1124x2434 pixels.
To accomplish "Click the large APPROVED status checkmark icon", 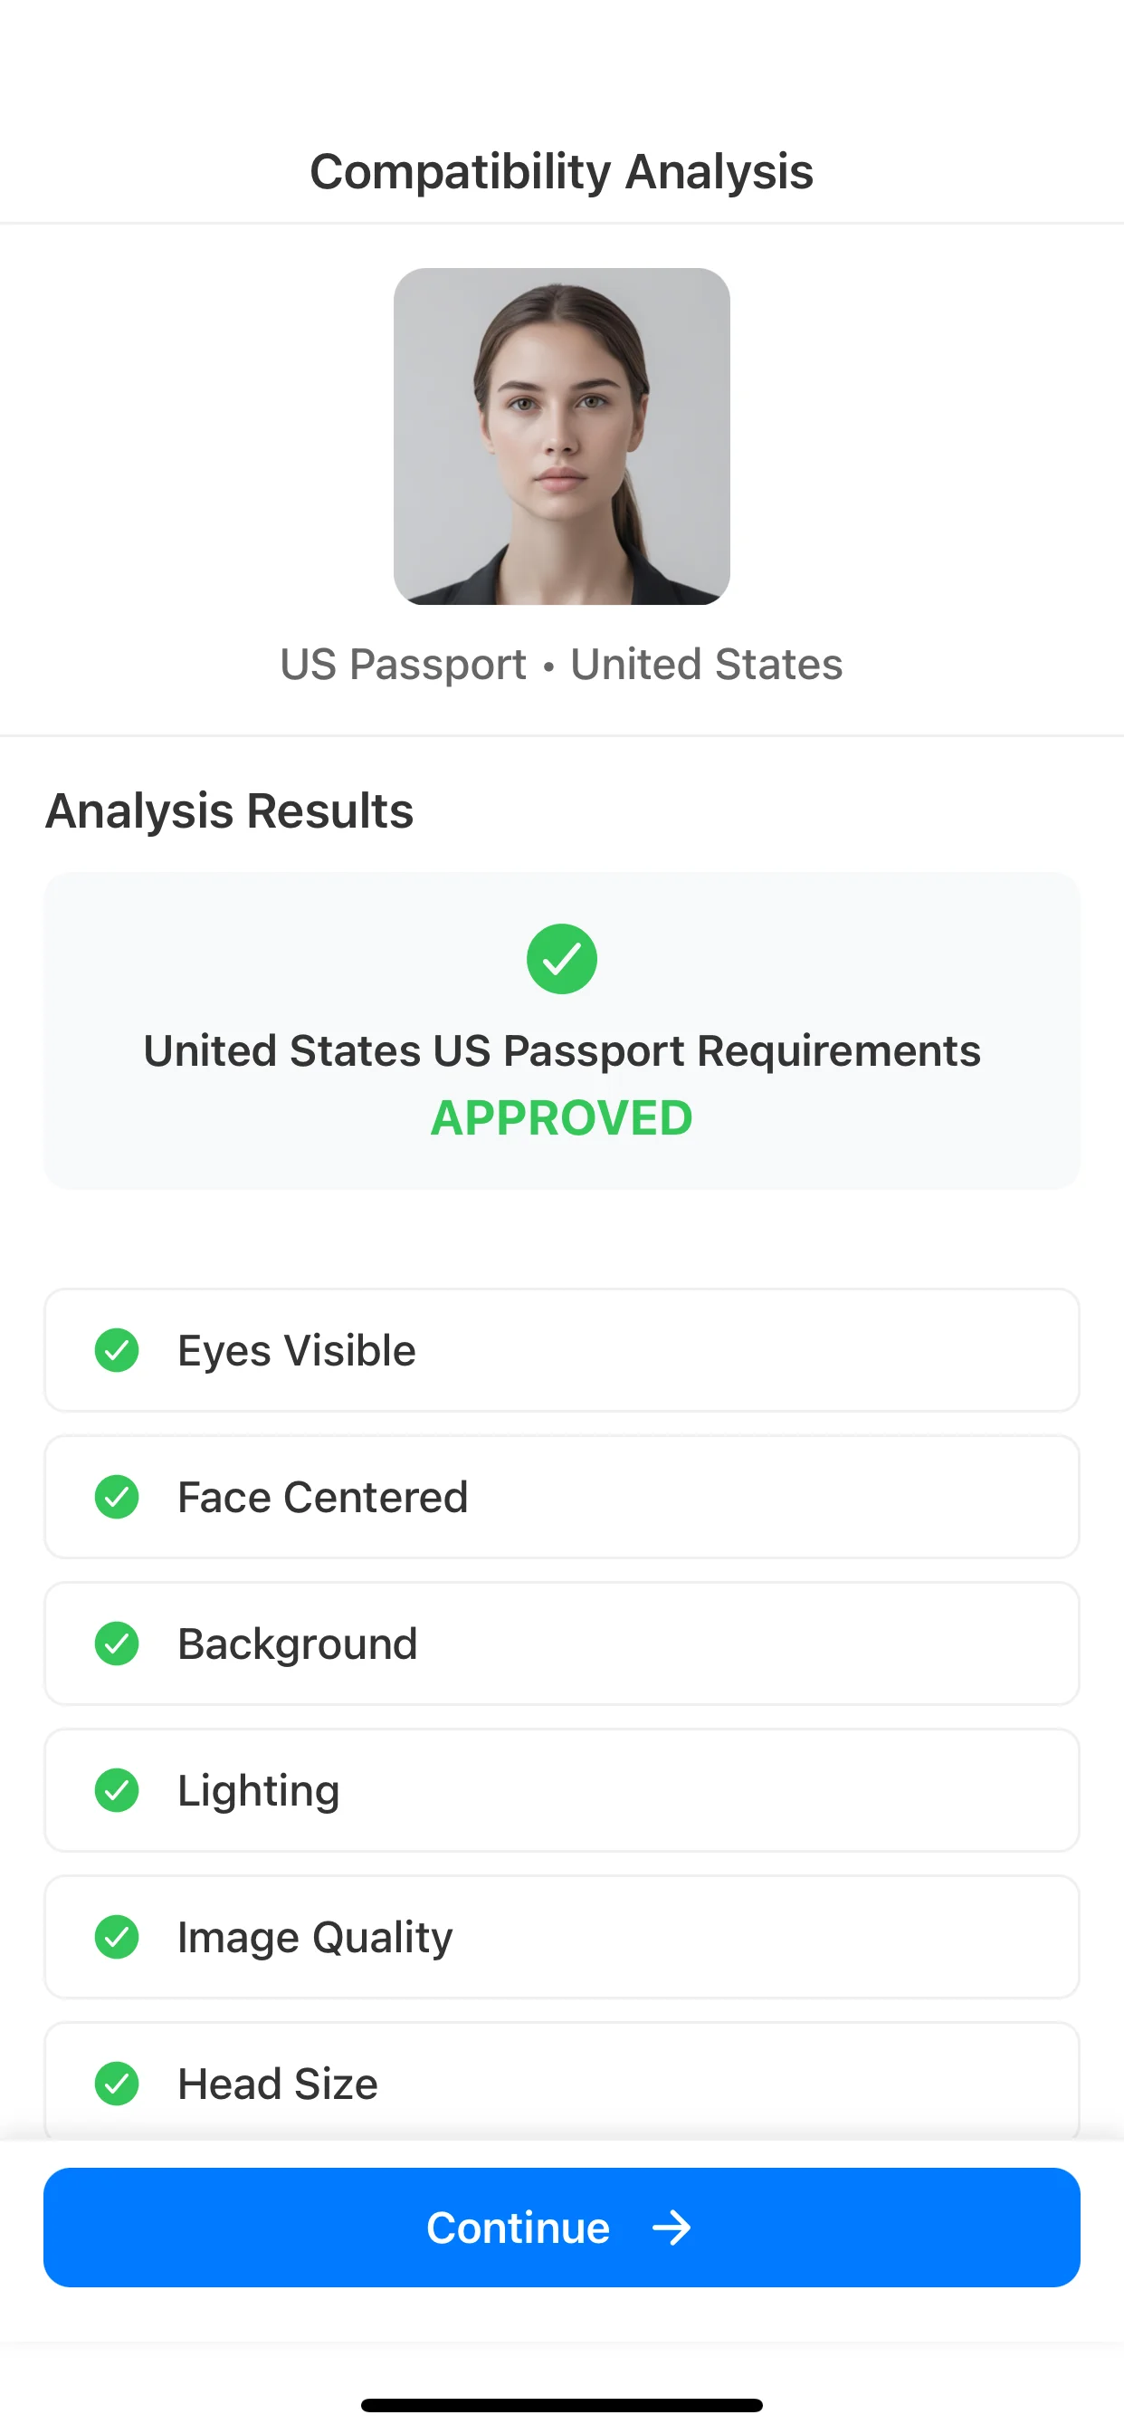I will pyautogui.click(x=562, y=958).
